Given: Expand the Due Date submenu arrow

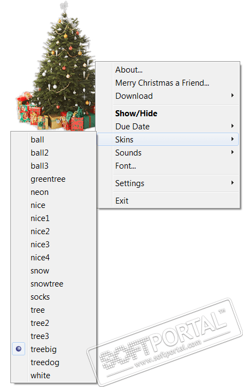Looking at the screenshot, I should tap(233, 126).
